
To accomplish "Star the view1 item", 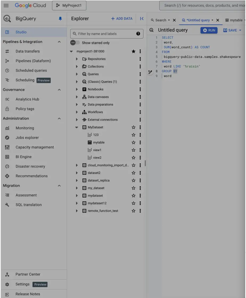I will tap(133, 150).
